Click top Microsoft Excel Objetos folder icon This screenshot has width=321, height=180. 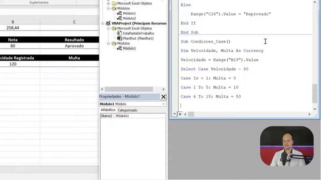pos(114,3)
